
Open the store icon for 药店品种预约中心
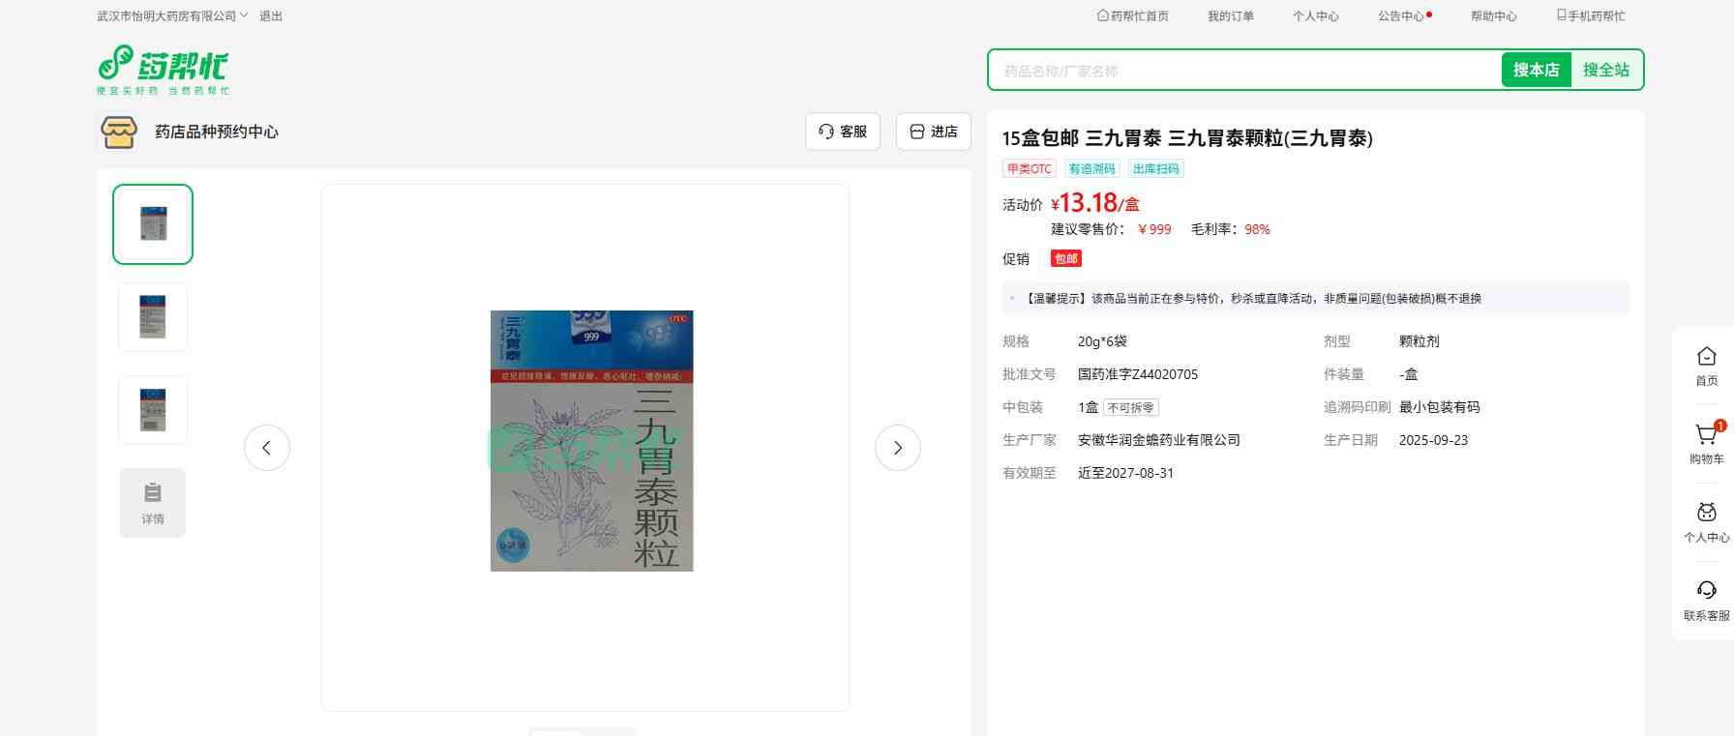click(x=119, y=132)
